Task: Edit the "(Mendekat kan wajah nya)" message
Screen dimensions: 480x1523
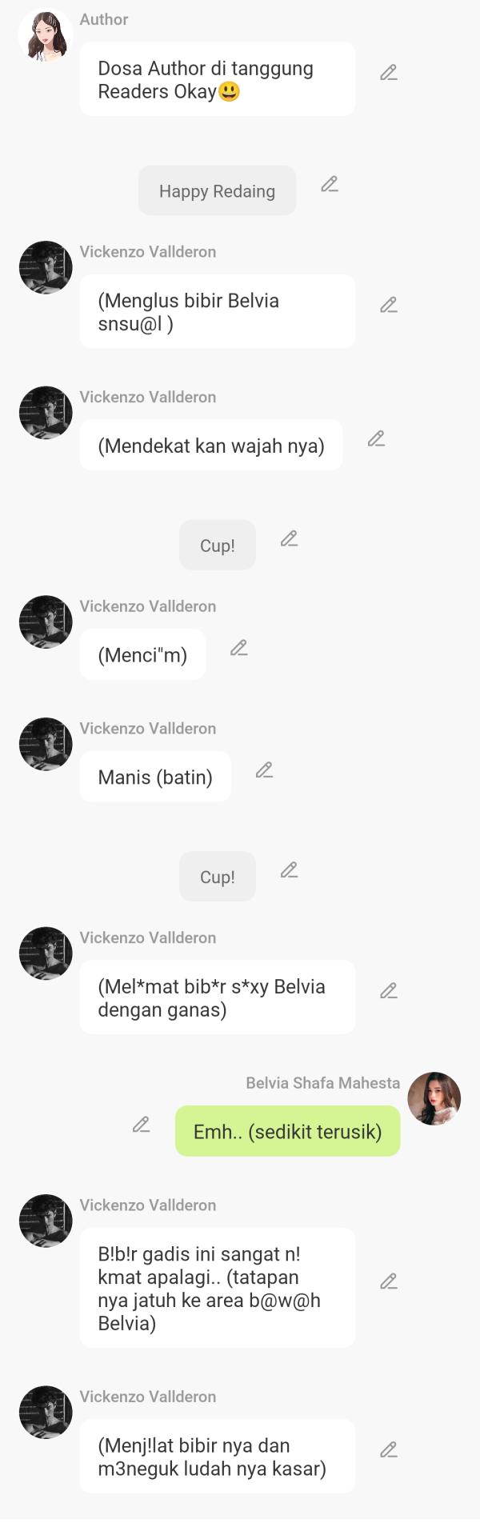Action: click(x=377, y=439)
